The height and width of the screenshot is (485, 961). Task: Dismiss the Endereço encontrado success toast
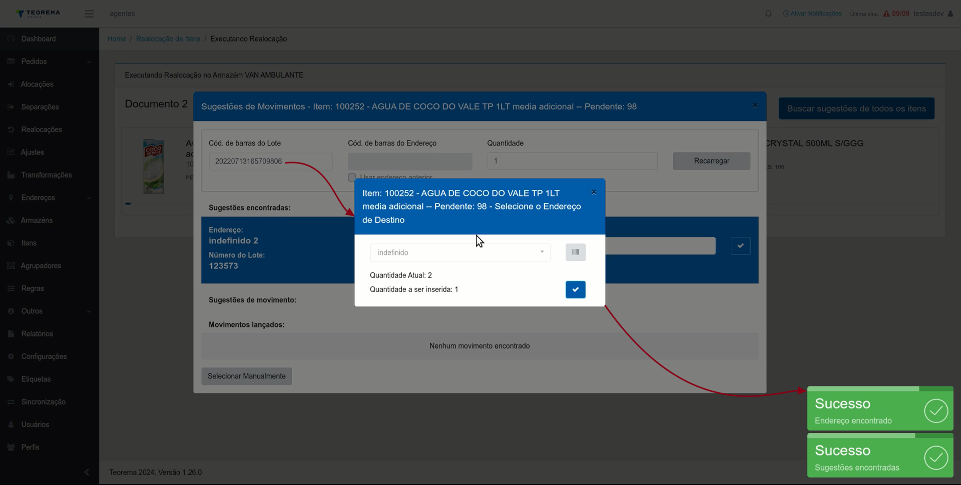[x=880, y=408]
